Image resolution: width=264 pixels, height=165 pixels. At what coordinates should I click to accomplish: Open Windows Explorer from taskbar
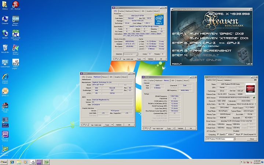pos(19,162)
